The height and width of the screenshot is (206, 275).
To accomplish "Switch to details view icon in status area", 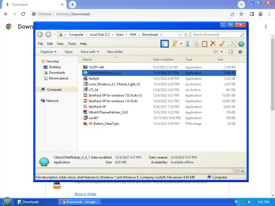I will pos(237,171).
